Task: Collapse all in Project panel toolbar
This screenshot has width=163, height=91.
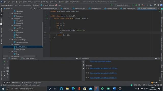Action: pyautogui.click(x=35, y=8)
